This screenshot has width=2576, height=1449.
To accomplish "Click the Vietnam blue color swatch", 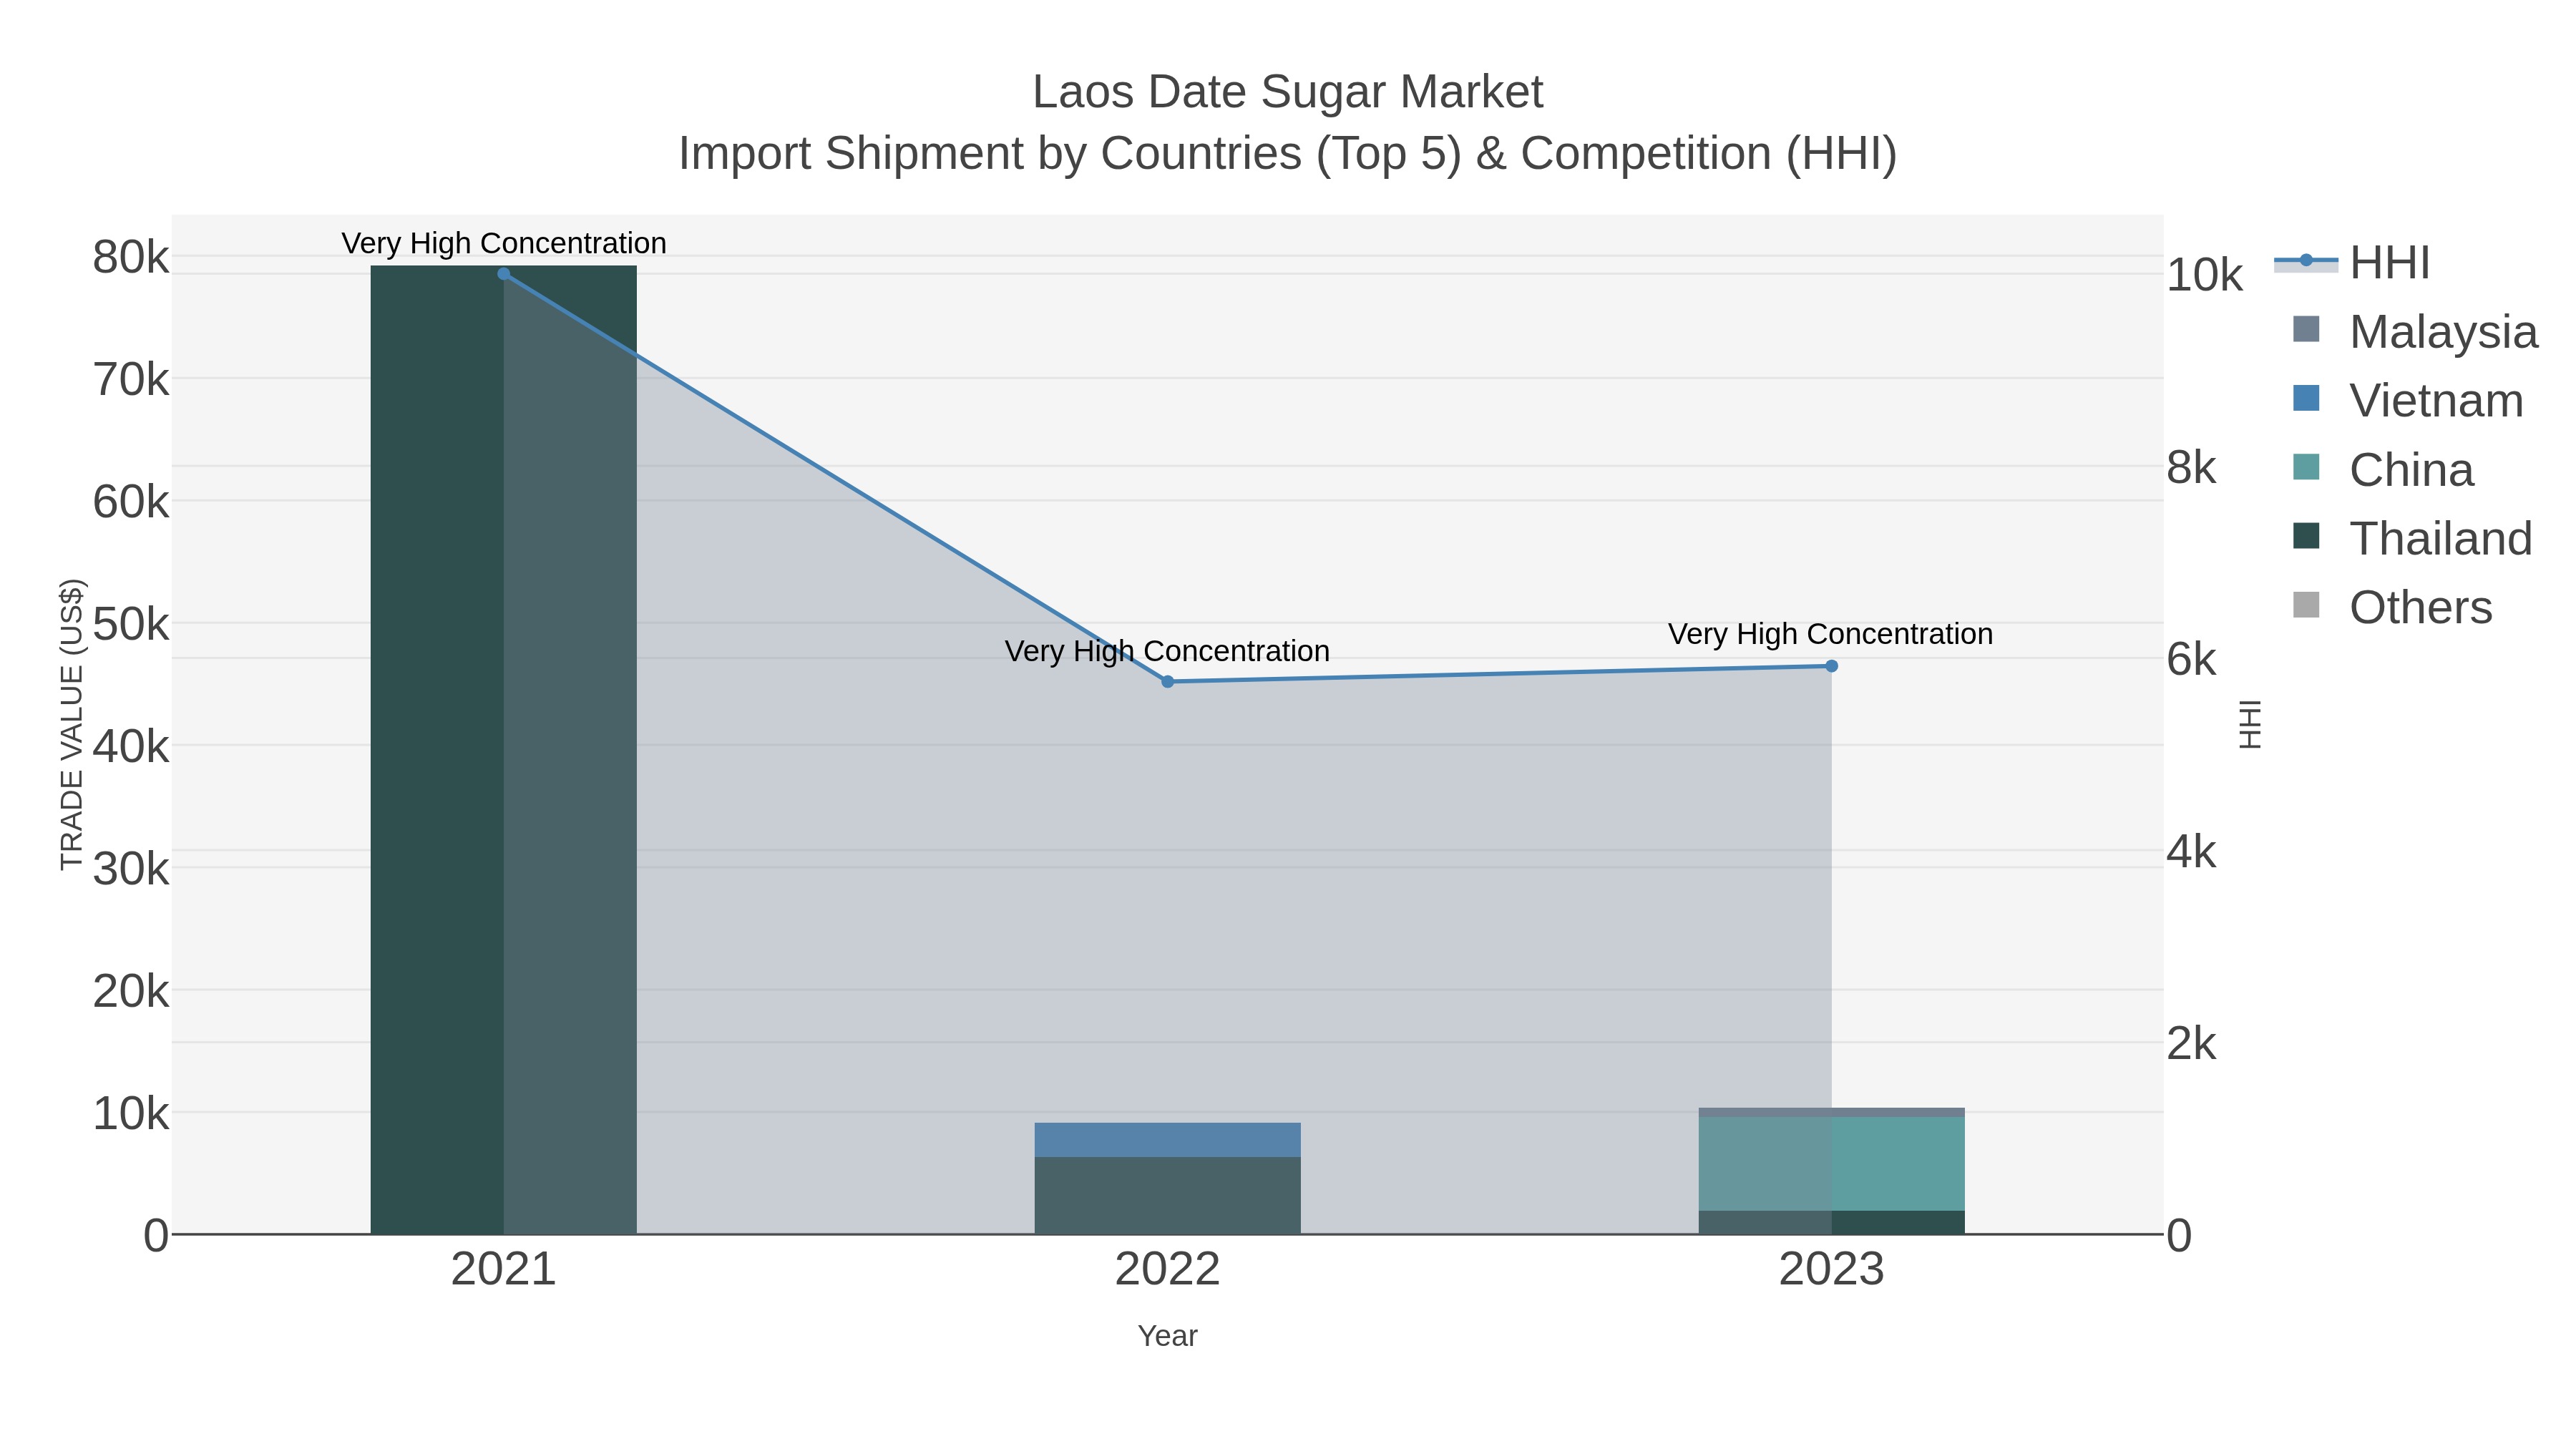I will (x=2306, y=398).
